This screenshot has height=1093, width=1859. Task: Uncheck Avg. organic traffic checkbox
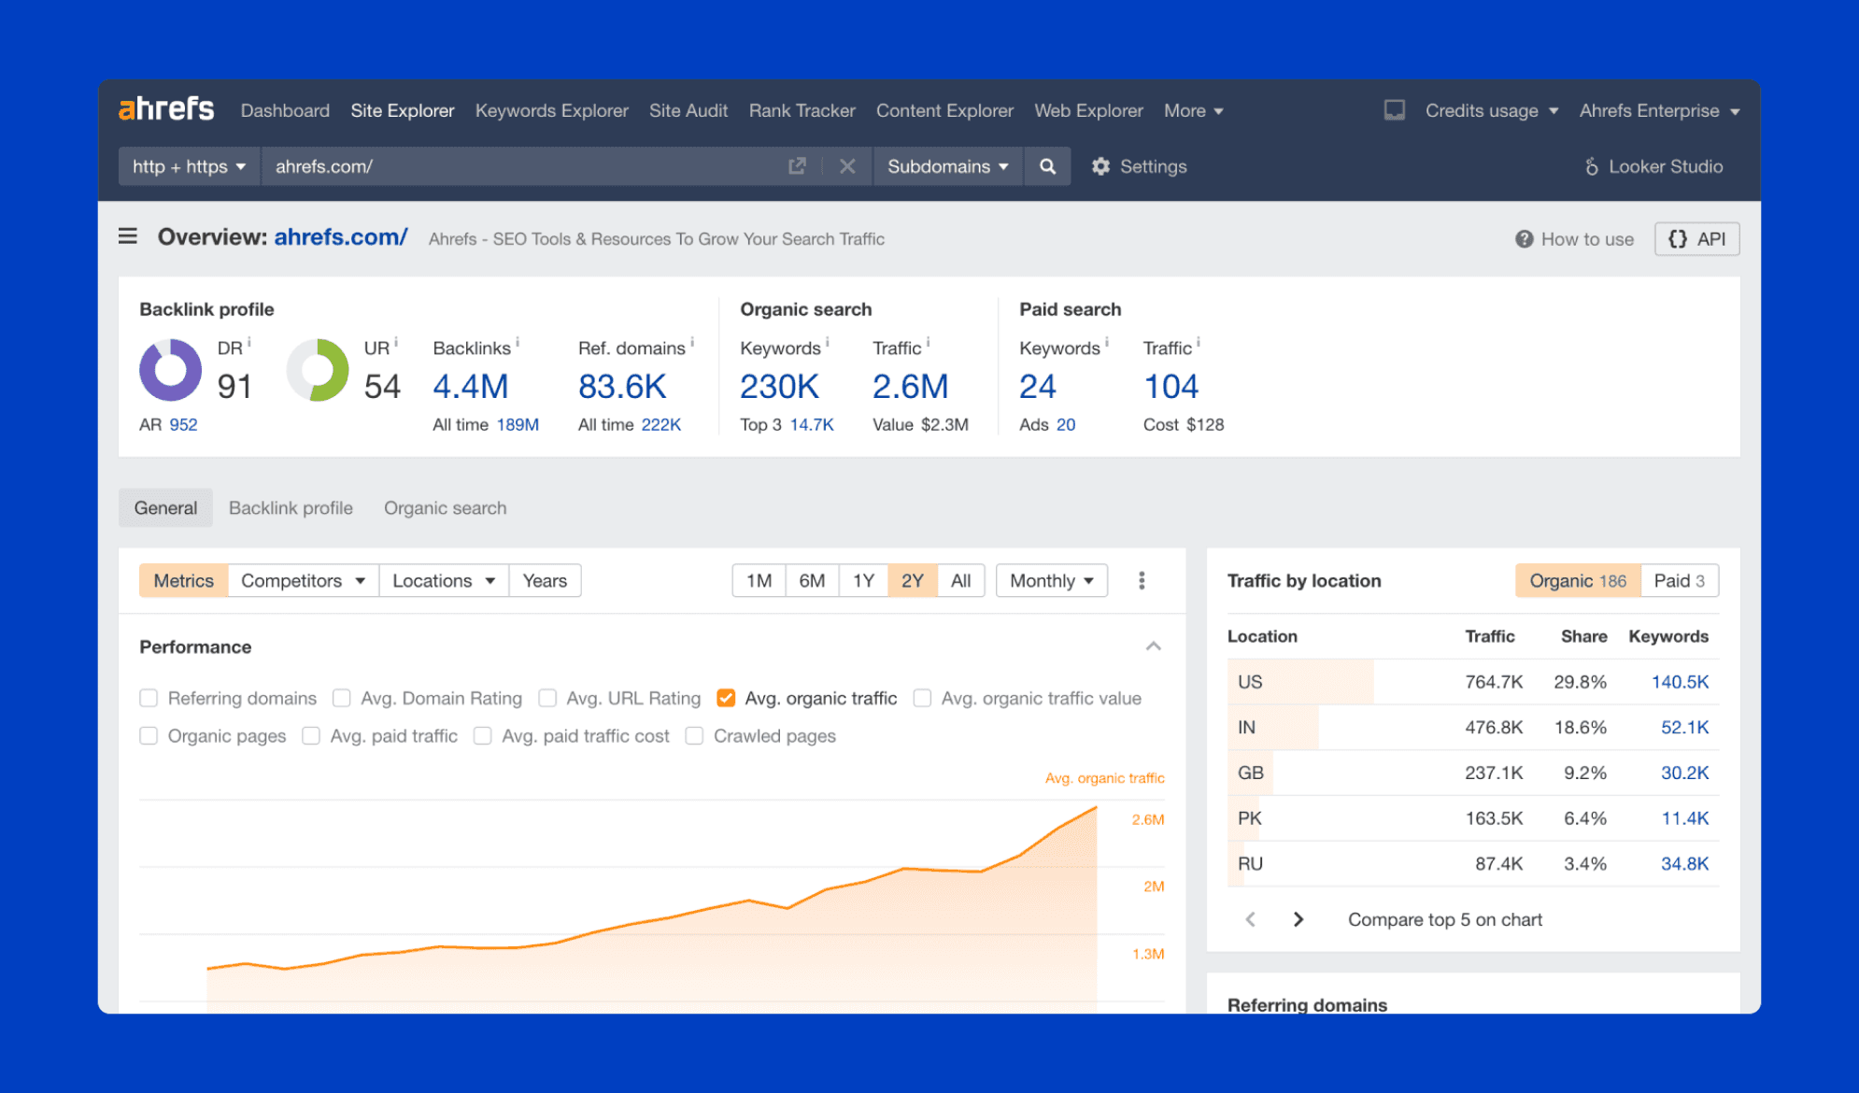tap(726, 698)
